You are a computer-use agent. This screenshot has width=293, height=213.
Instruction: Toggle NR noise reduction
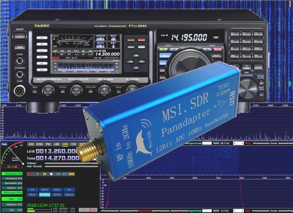point(33,190)
